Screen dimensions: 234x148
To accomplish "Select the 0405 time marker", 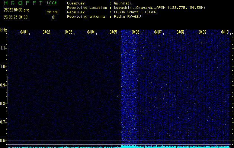I will click(x=113, y=32).
